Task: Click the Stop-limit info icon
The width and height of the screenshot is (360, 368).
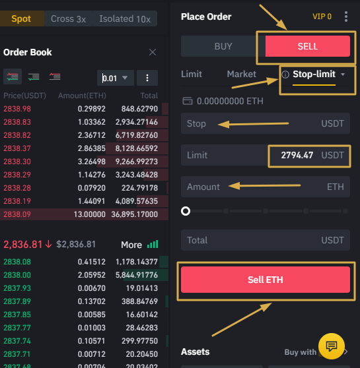Action: click(285, 75)
